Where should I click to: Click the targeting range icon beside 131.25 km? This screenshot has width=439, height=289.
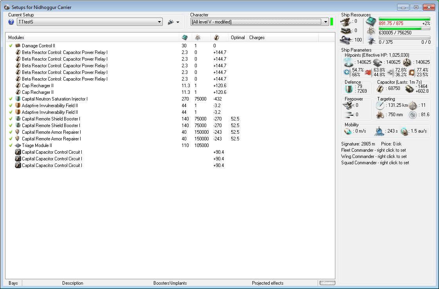point(380,106)
